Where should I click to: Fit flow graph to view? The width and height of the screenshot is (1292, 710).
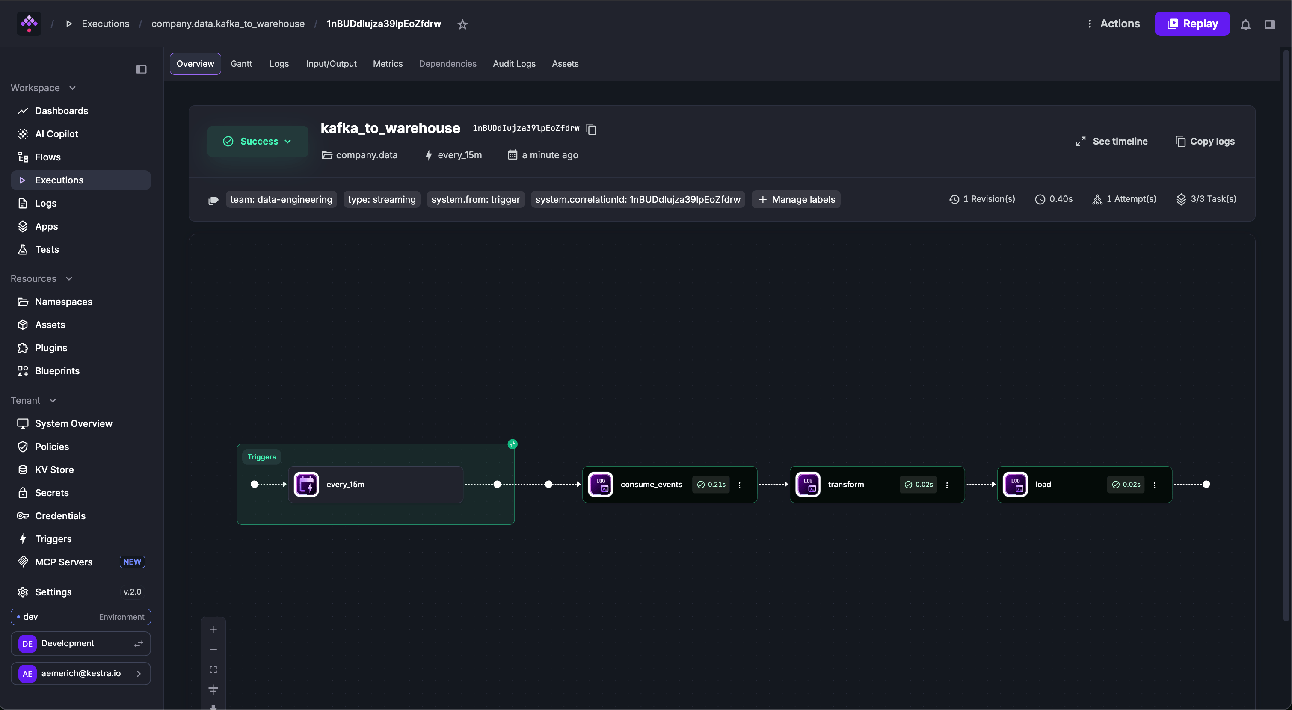pos(213,669)
